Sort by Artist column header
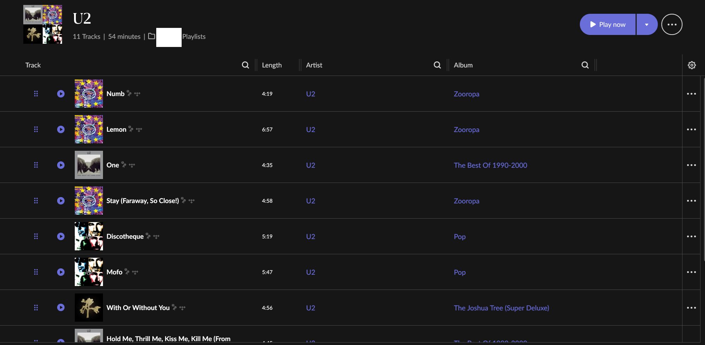 click(x=314, y=65)
